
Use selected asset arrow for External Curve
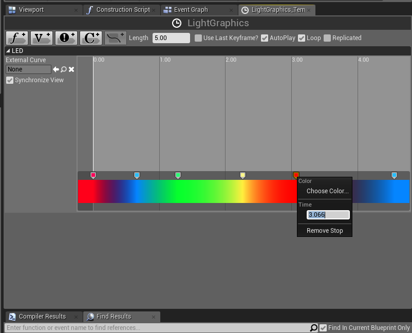[x=56, y=69]
